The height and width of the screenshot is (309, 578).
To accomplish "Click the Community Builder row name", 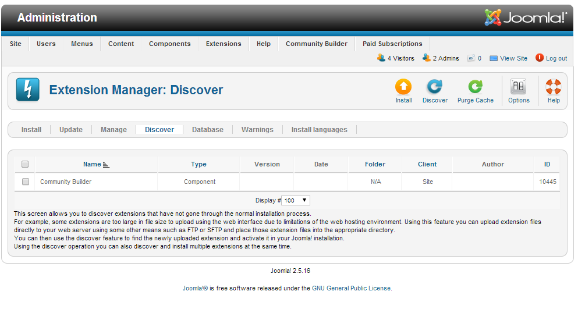I will (x=66, y=182).
